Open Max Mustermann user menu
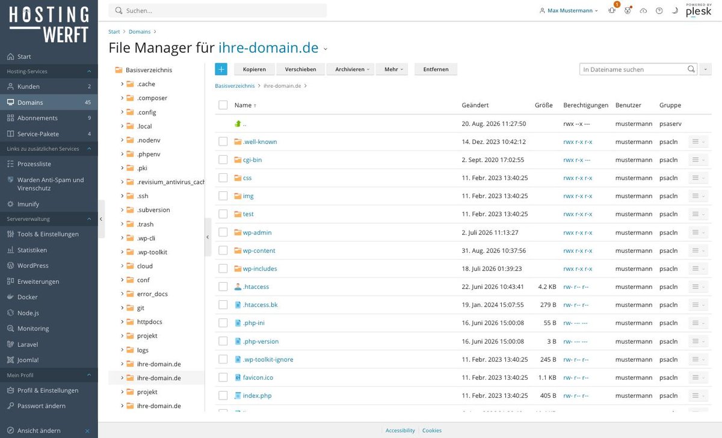 (569, 11)
